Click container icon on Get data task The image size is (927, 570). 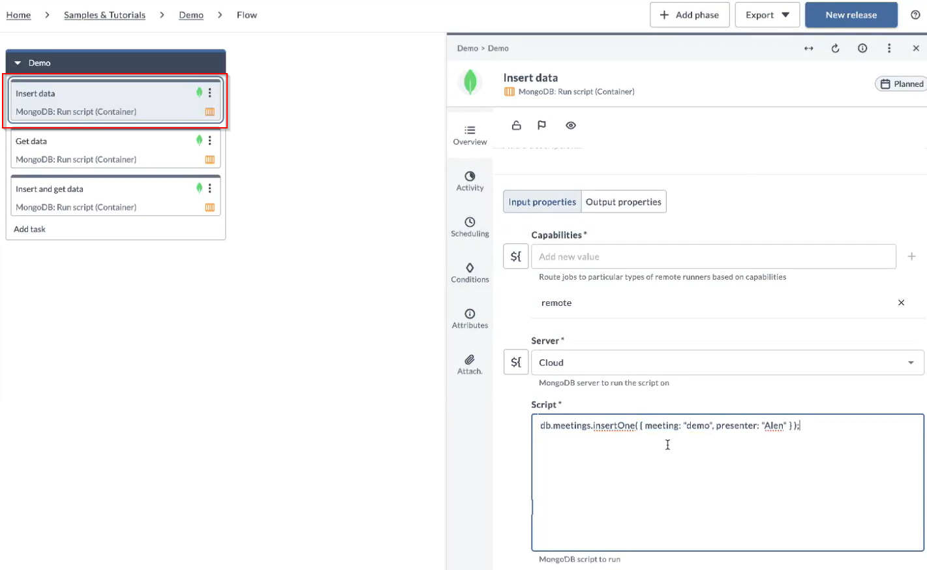point(209,159)
